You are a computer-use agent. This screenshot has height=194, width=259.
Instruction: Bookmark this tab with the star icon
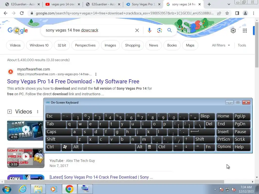coord(227,13)
